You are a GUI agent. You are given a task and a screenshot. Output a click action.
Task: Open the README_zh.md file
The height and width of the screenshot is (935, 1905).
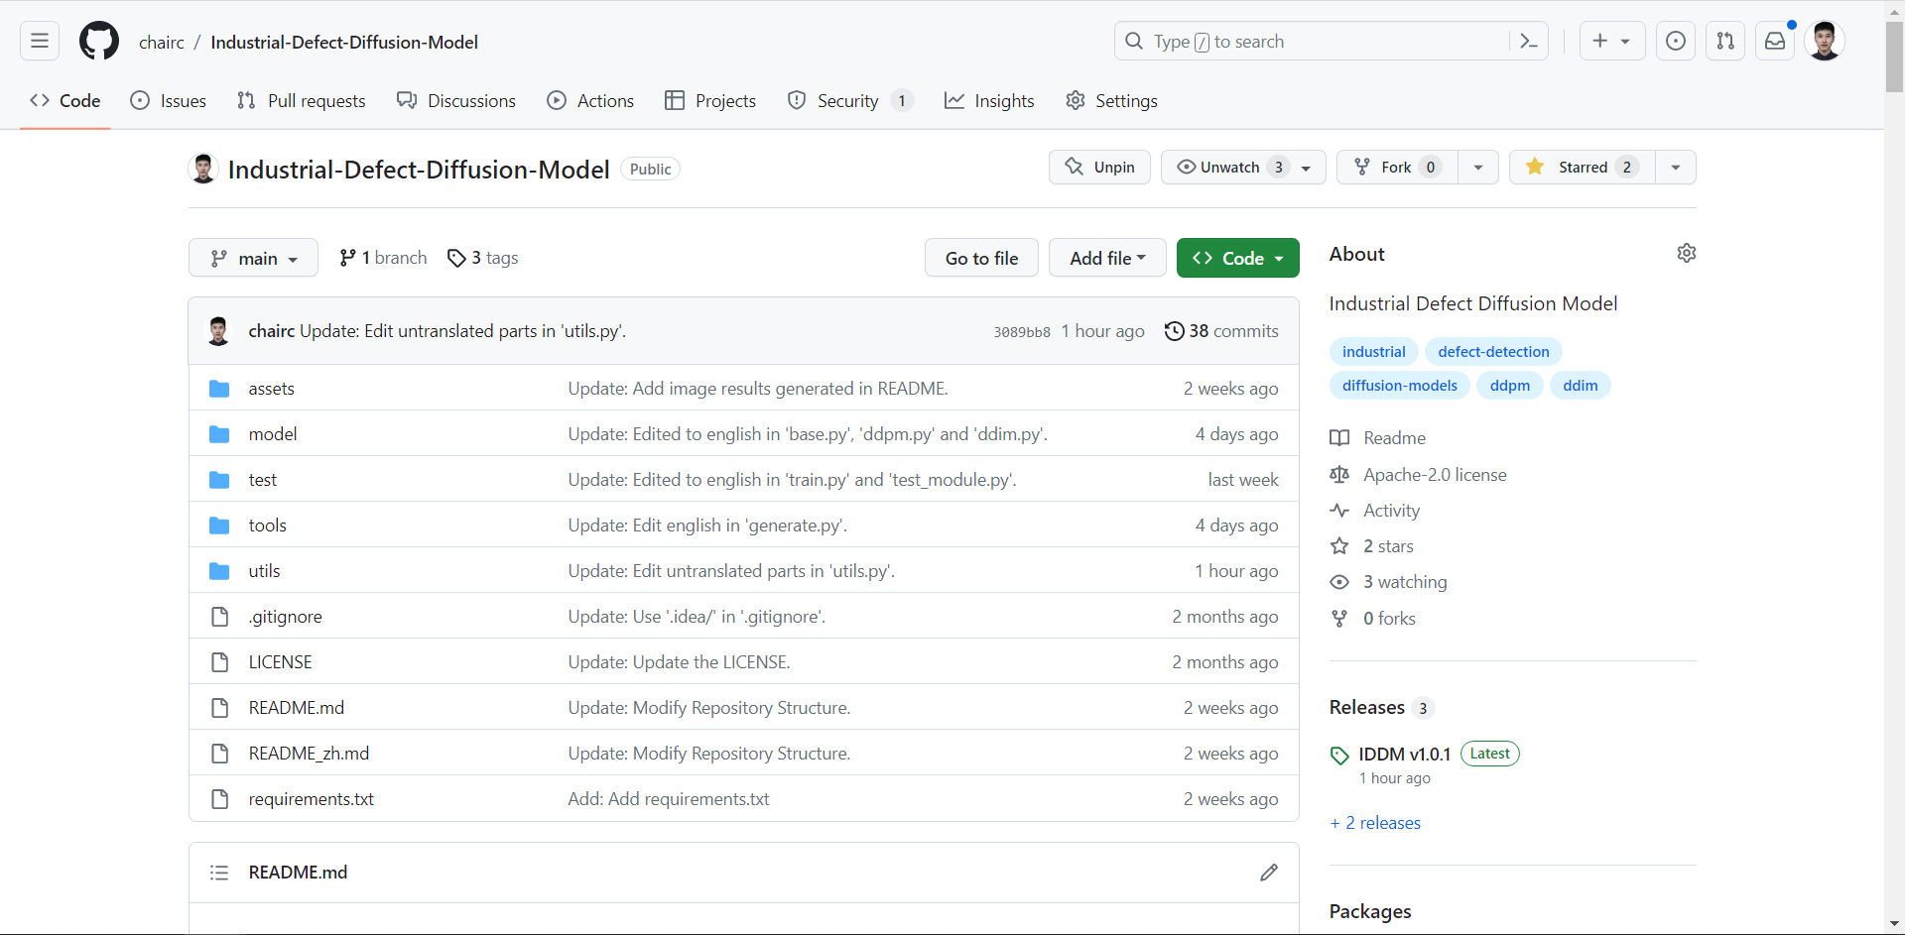tap(309, 754)
